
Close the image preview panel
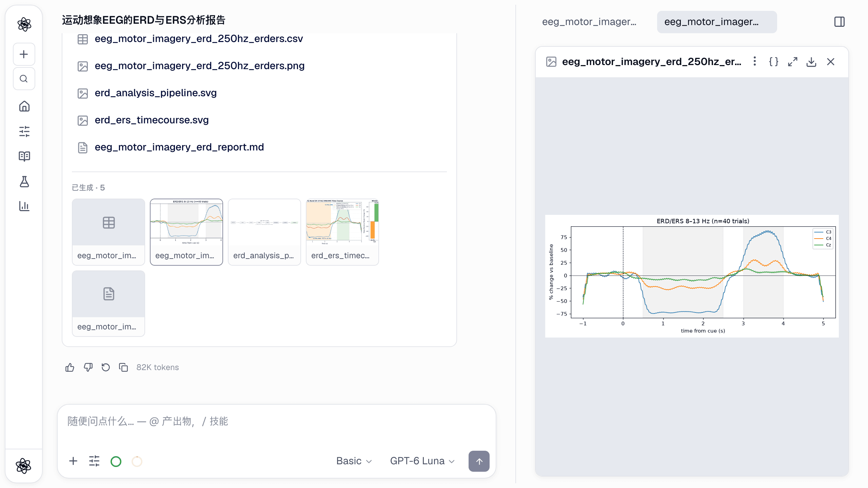point(831,62)
